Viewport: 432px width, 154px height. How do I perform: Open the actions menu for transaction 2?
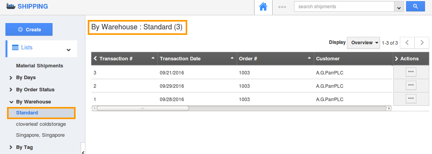tap(411, 85)
